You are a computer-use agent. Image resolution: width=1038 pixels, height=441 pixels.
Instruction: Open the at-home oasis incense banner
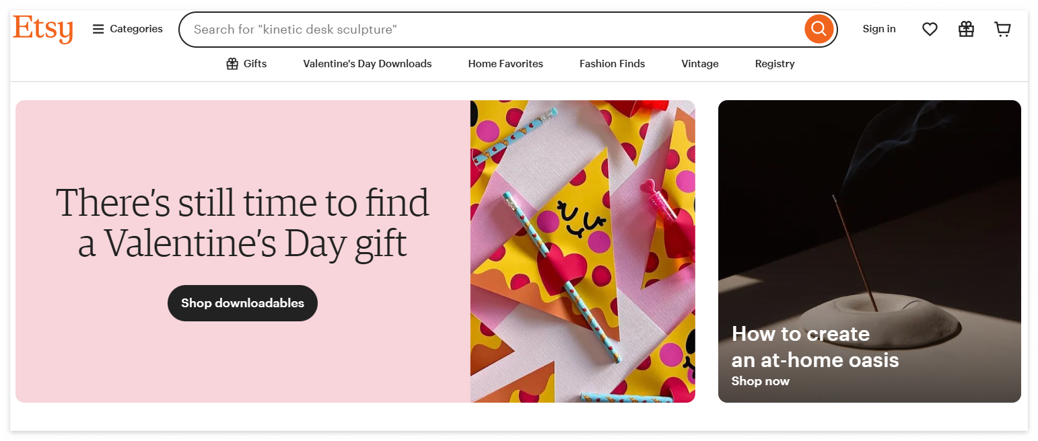869,251
